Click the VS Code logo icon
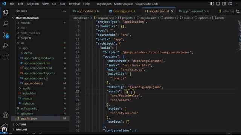241x135 pixels. 4,4
